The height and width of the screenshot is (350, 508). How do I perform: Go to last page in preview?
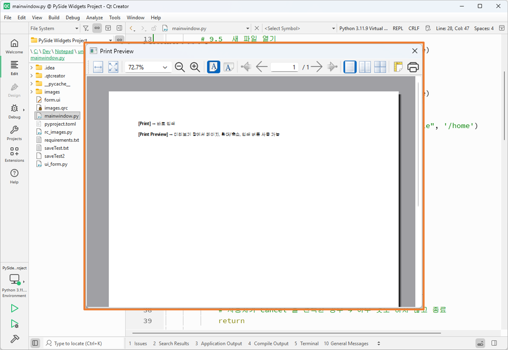332,67
